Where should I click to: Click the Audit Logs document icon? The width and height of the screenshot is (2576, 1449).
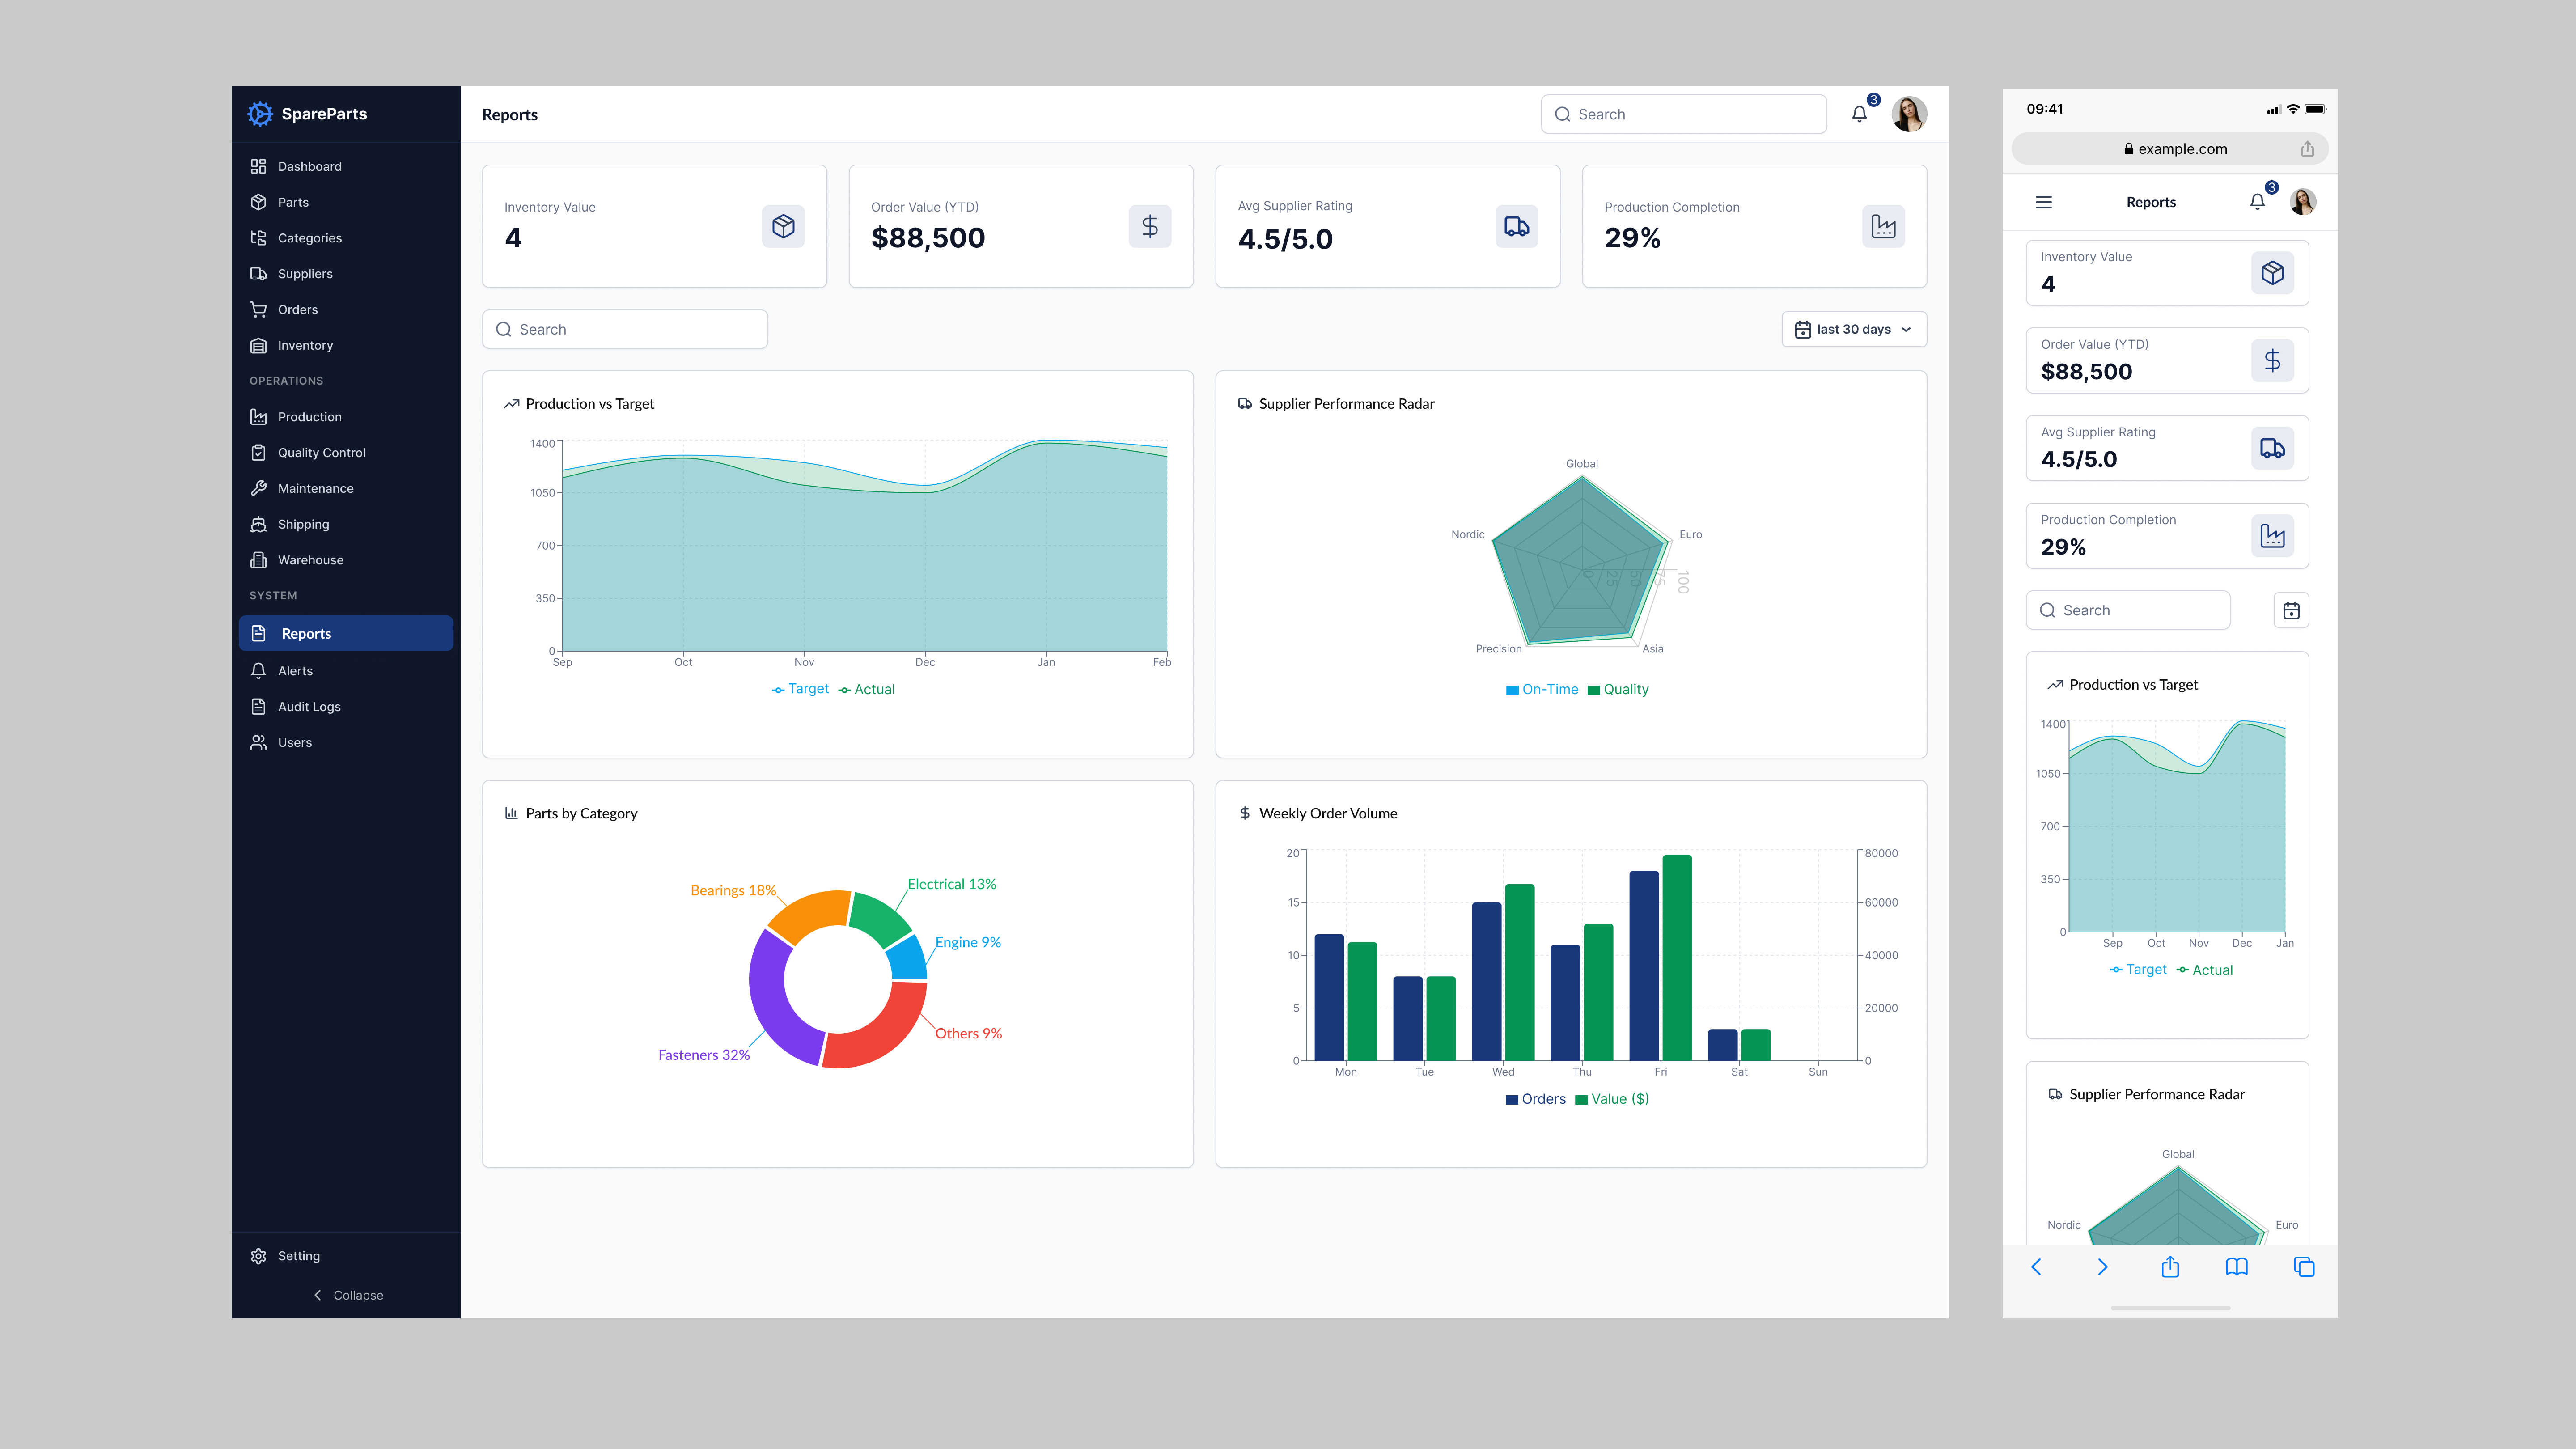[258, 707]
